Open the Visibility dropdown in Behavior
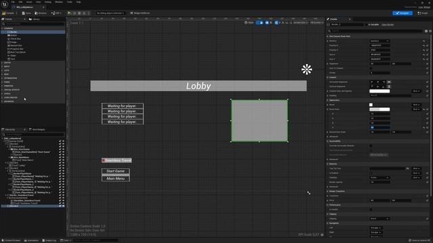The height and width of the screenshot is (243, 433). coord(380,178)
